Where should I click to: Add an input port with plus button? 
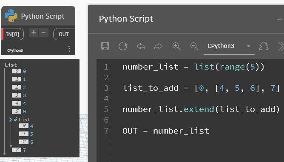[34, 33]
